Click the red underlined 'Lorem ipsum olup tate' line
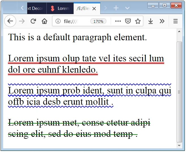The width and height of the screenshot is (186, 152). pyautogui.click(x=86, y=59)
